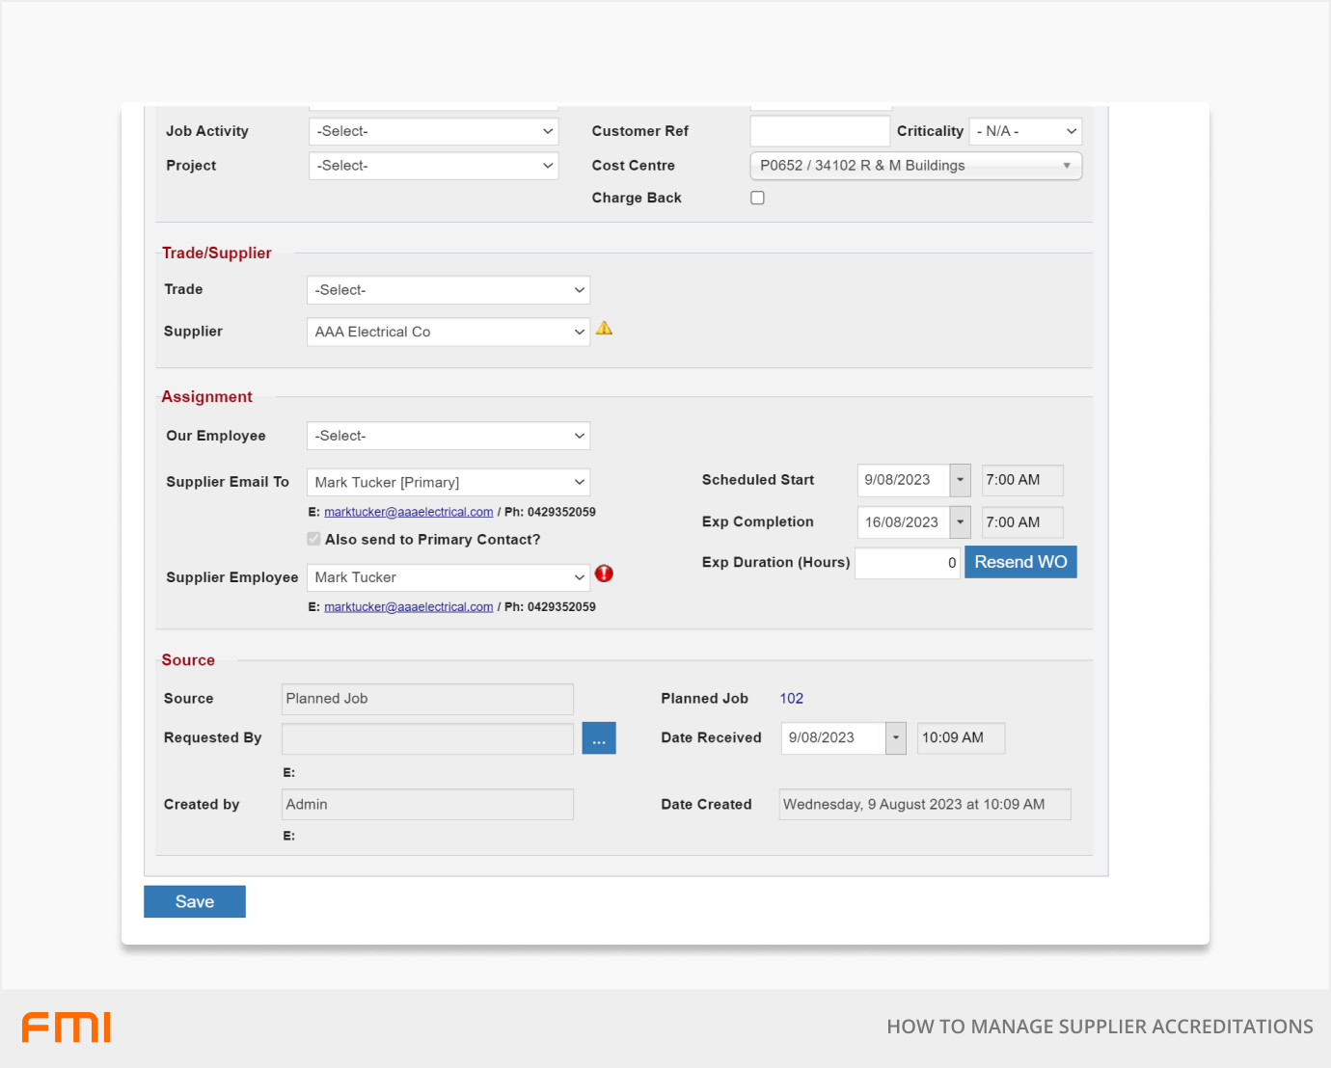Click the yellow warning icon beside Supplier

point(604,329)
